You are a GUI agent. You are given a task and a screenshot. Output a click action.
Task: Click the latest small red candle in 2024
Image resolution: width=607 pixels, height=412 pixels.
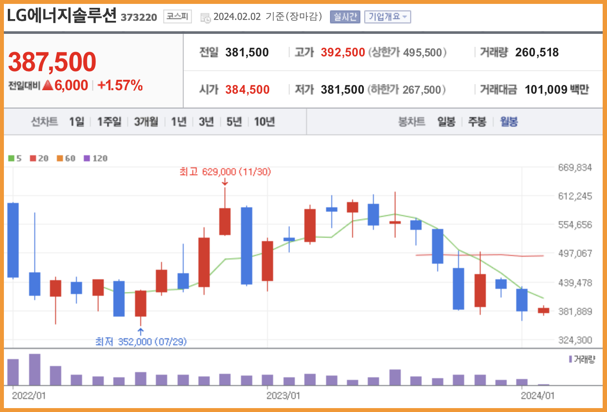pos(544,311)
